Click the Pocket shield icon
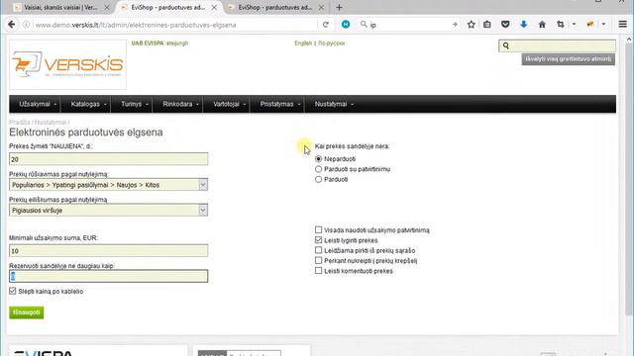Screen dimensions: 634x356 point(505,25)
